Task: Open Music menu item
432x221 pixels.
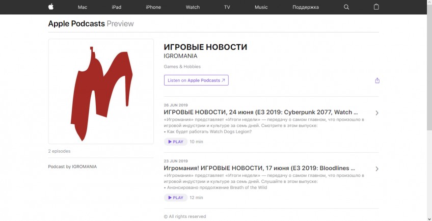Action: [x=261, y=7]
